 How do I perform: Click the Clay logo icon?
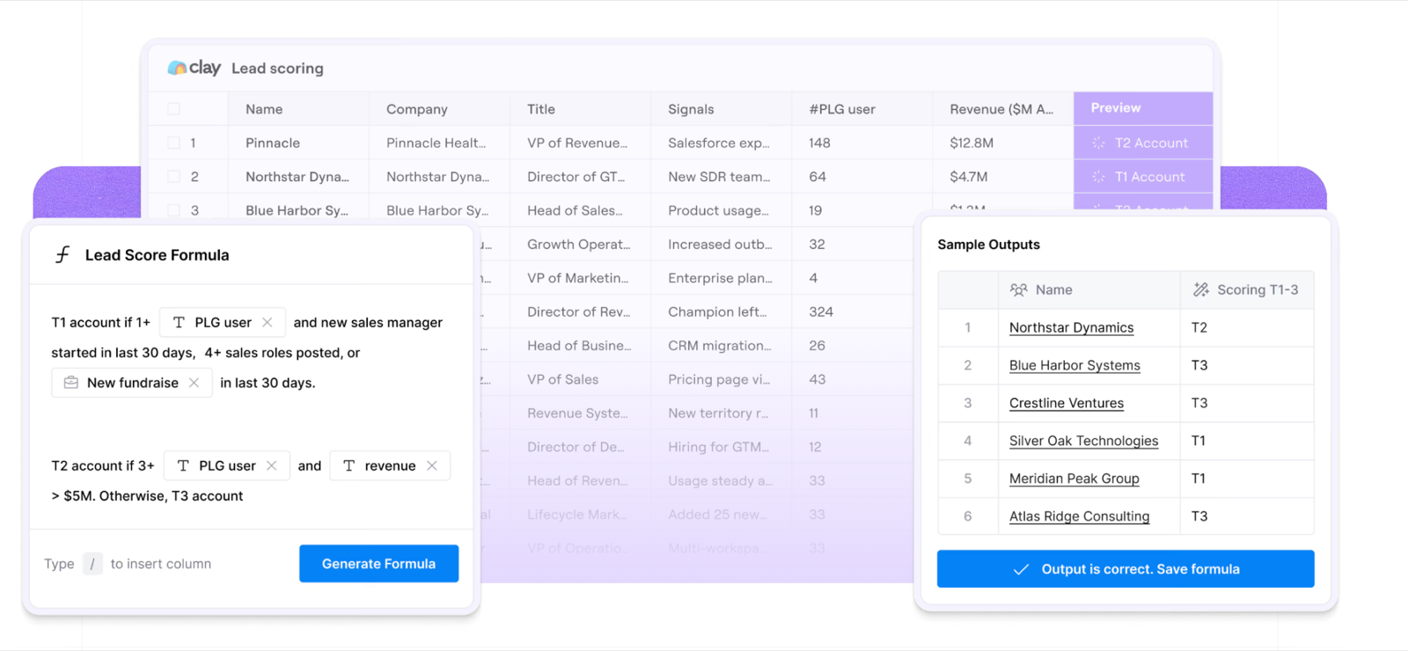pos(177,68)
